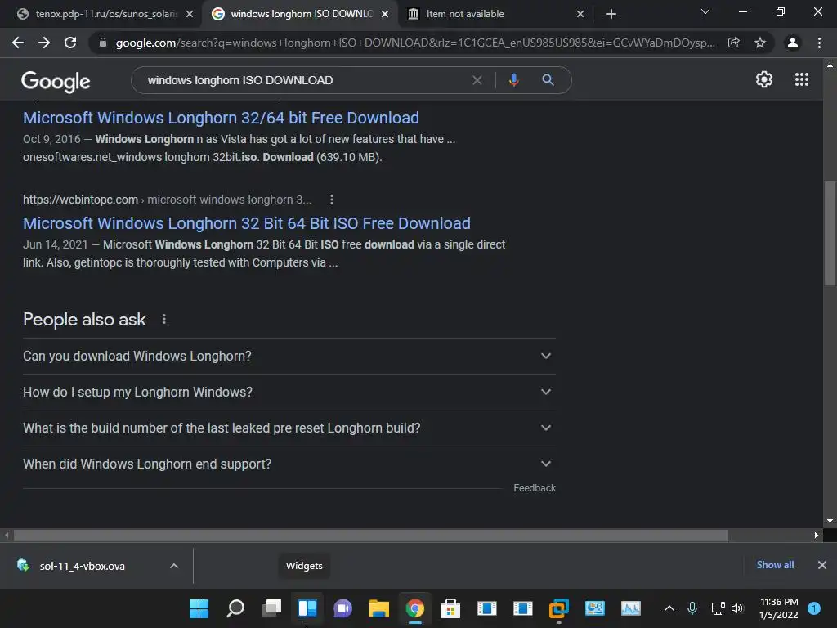
Task: Open Windows Start menu
Action: coord(199,608)
